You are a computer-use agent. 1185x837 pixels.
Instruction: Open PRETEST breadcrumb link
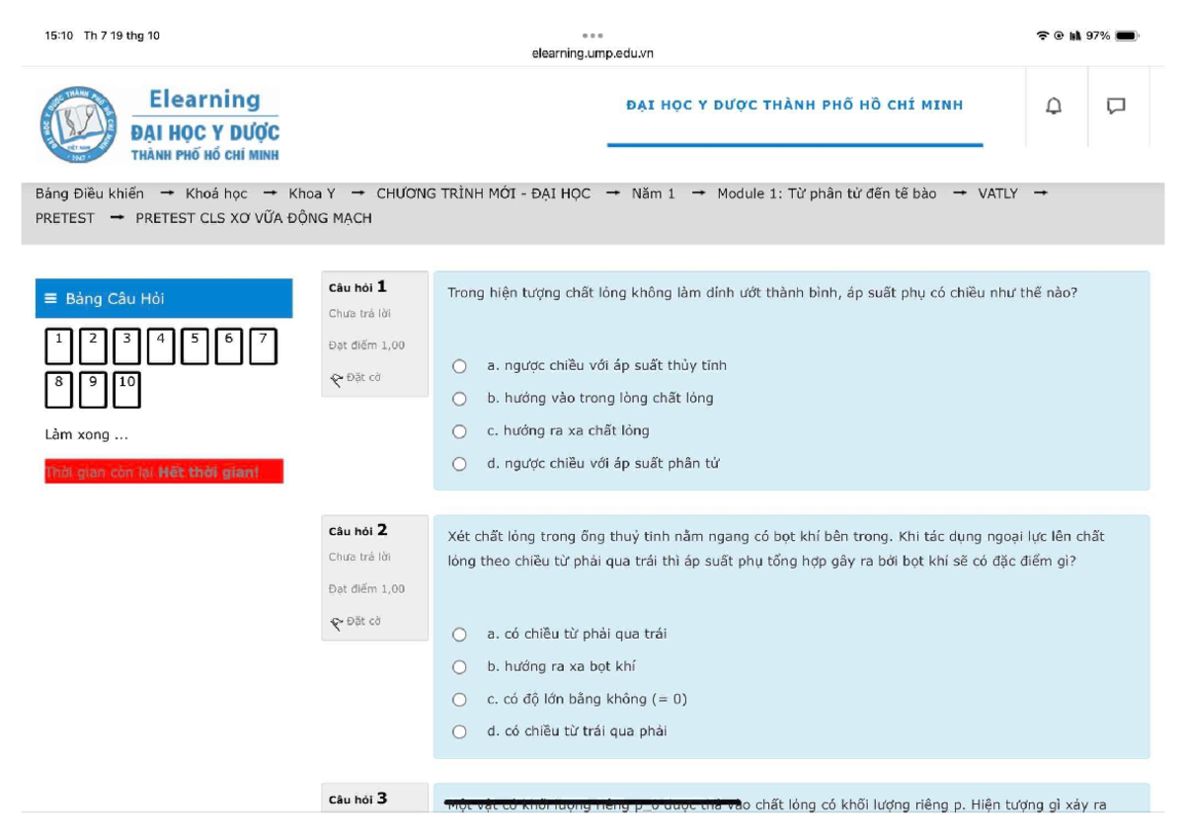point(65,218)
